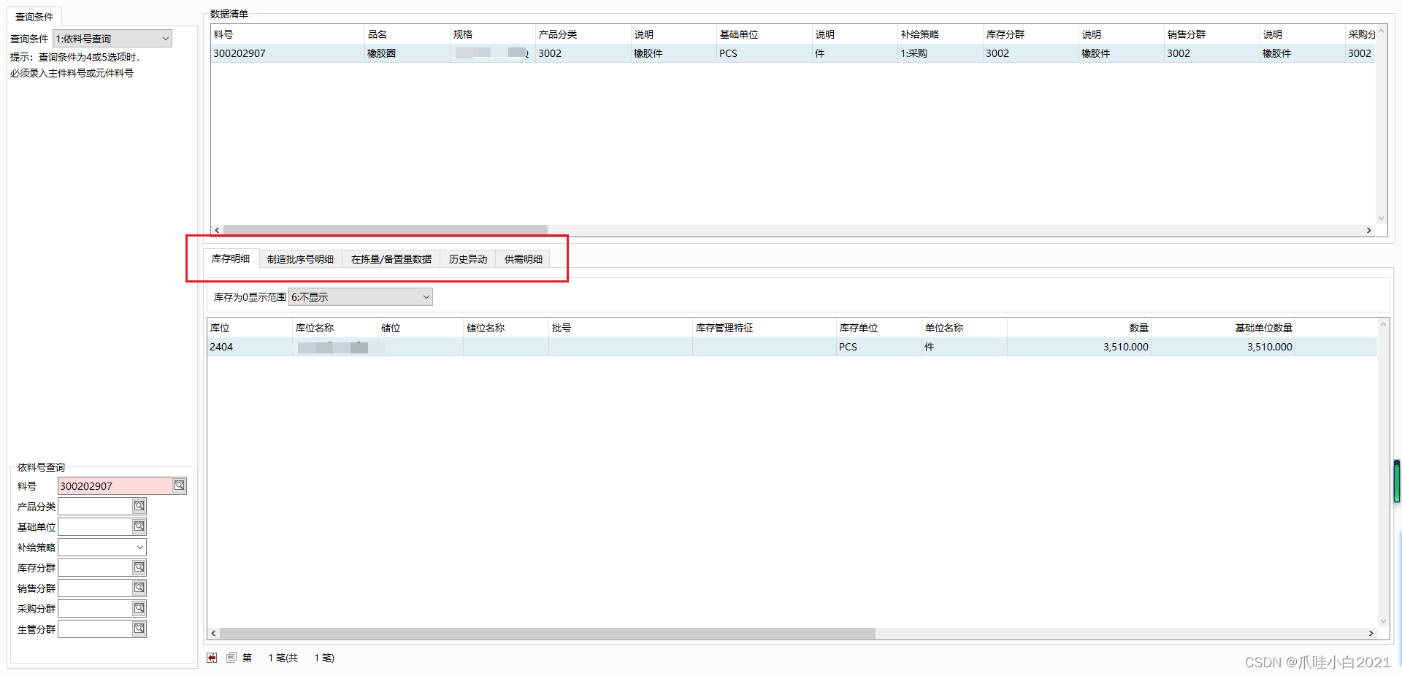Click left arrow of bottom table horizontal scrollbar
The height and width of the screenshot is (676, 1402).
pyautogui.click(x=213, y=633)
